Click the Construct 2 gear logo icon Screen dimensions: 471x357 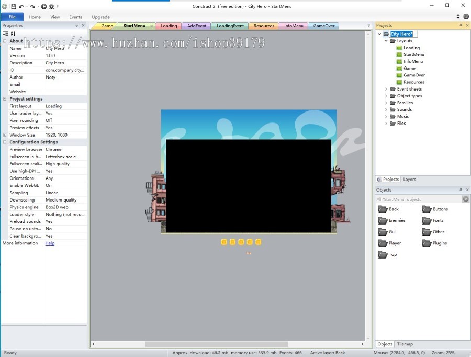(x=5, y=6)
